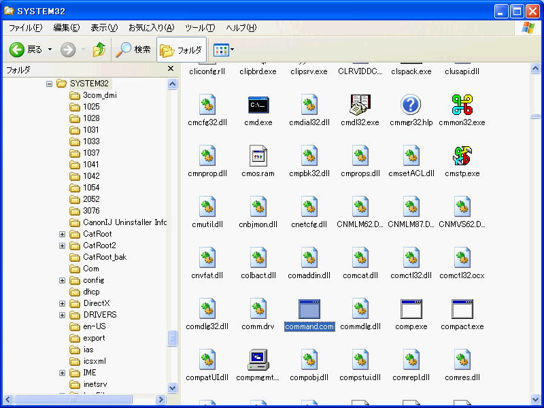This screenshot has width=544, height=408.
Task: Select the compobj.dll file icon
Action: pos(309,360)
